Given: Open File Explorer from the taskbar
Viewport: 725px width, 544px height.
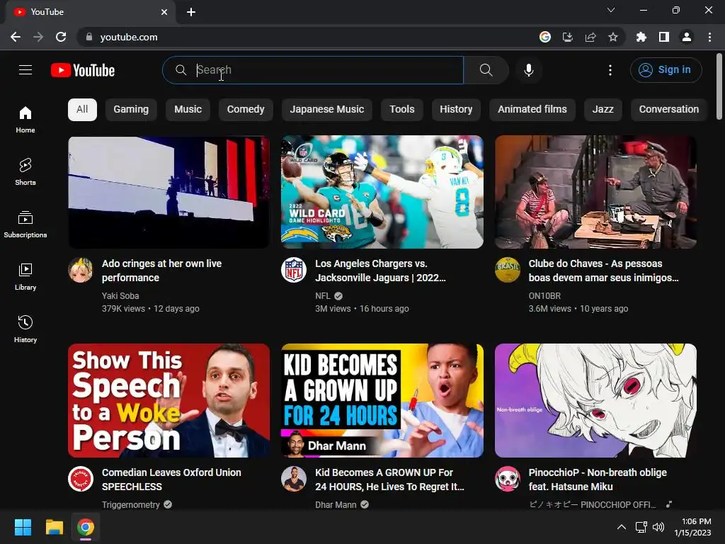Looking at the screenshot, I should click(x=54, y=527).
